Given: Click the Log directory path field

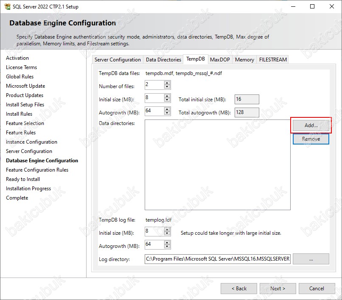Looking at the screenshot, I should click(x=217, y=259).
